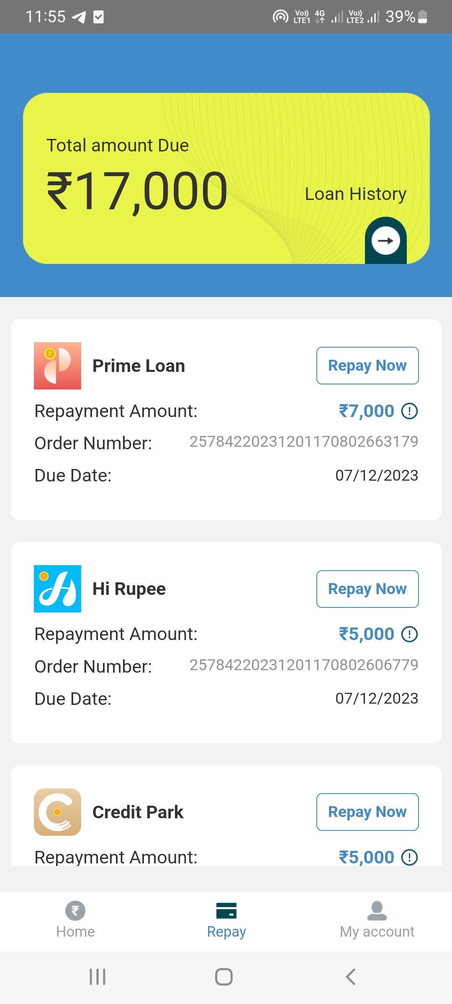The image size is (452, 1004).
Task: Repay Now for Hi Rupee
Action: point(367,589)
